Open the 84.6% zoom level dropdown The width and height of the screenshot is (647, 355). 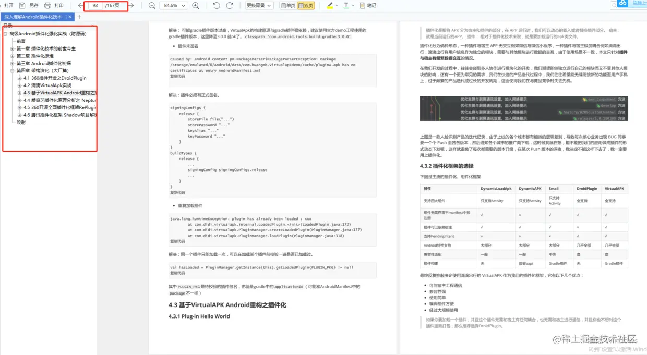tap(174, 6)
